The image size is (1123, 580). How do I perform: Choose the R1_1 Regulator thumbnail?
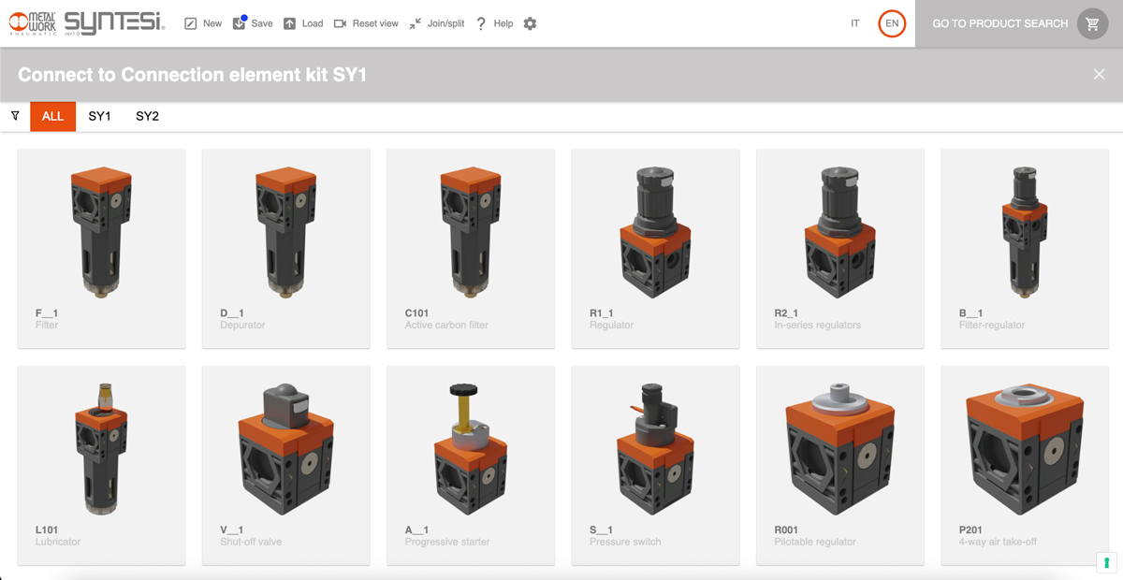[x=655, y=248]
